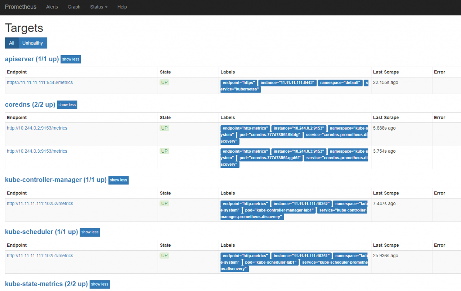
Task: Open kube-scheduler endpoint port 10251 metrics
Action: click(40, 256)
